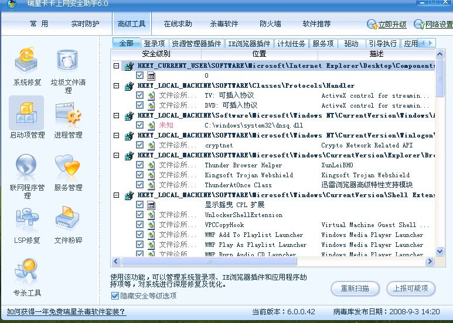This screenshot has height=323, width=453.
Task: Click registry icon of Shell Extensions key
Action: pyautogui.click(x=129, y=195)
